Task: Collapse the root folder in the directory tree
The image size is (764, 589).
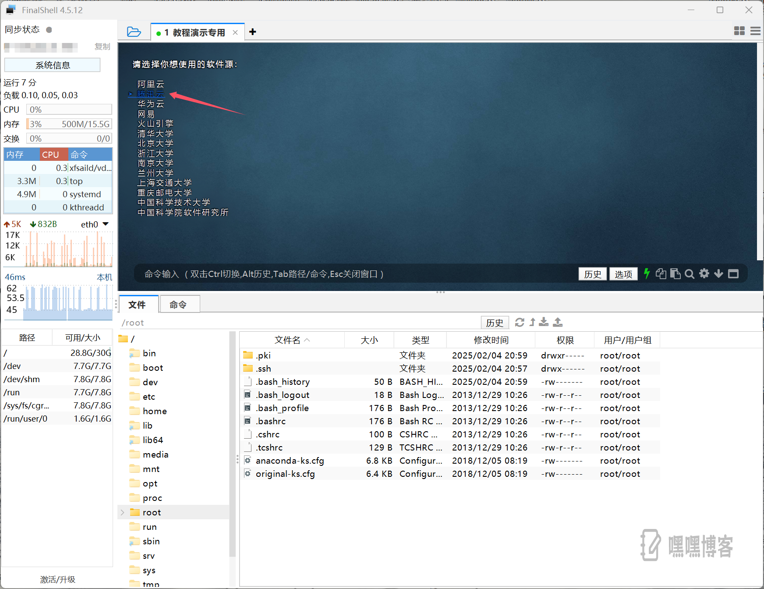Action: coord(122,512)
